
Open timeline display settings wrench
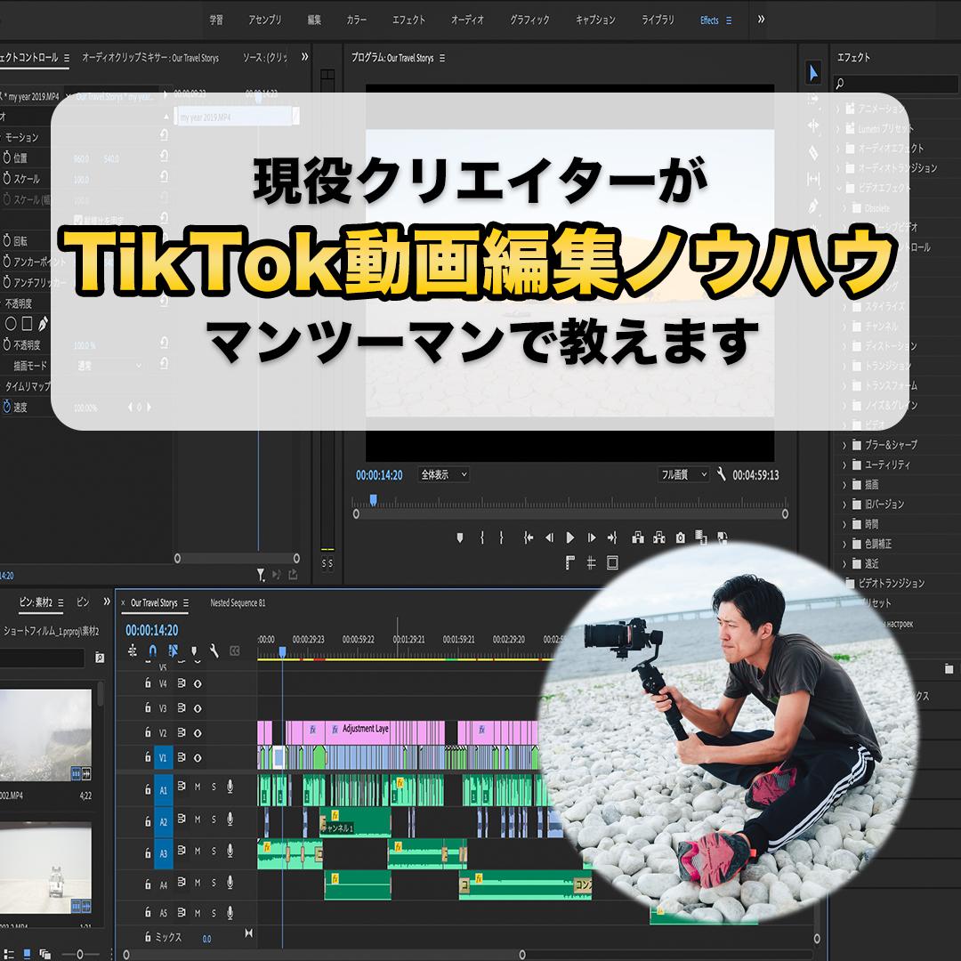click(214, 650)
